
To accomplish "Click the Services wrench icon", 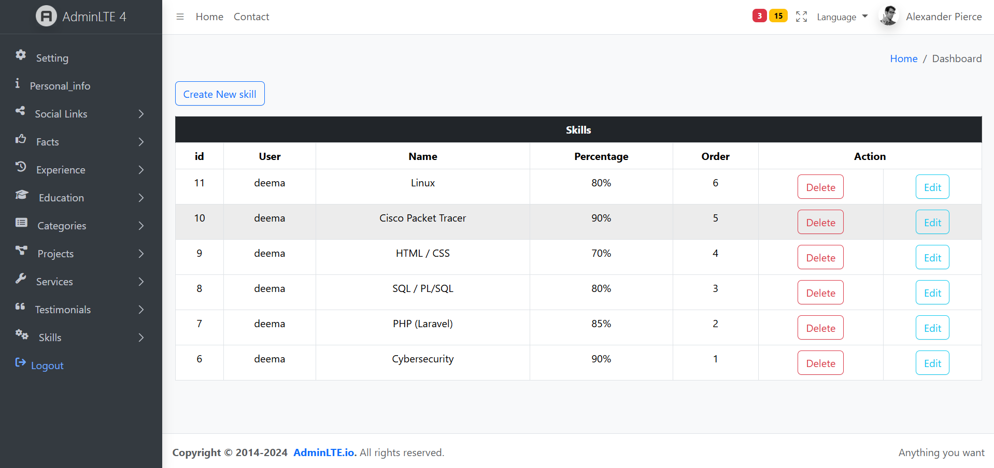I will 21,278.
